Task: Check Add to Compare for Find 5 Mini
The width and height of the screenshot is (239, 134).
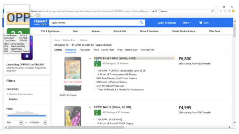Action: pyautogui.click(x=57, y=95)
